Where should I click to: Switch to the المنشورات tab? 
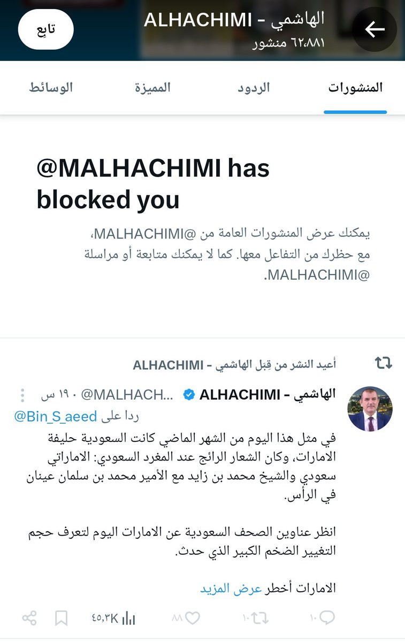(355, 88)
